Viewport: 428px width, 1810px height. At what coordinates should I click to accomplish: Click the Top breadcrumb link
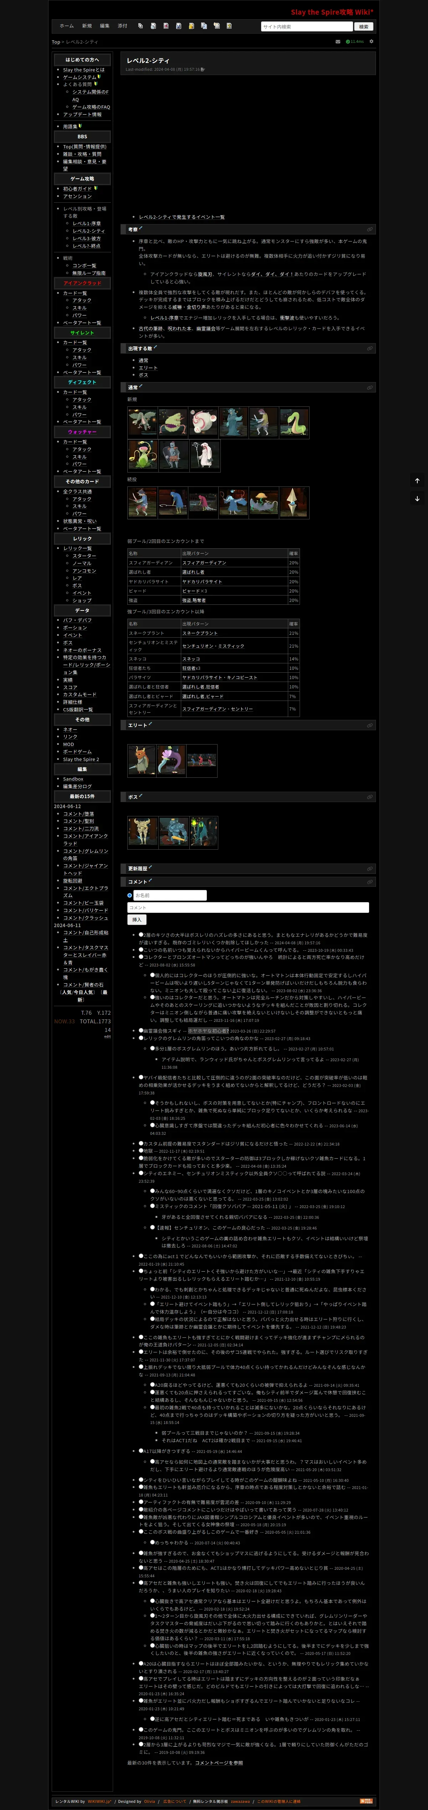tap(55, 42)
